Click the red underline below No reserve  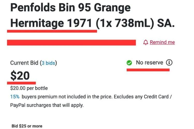tap(148, 69)
